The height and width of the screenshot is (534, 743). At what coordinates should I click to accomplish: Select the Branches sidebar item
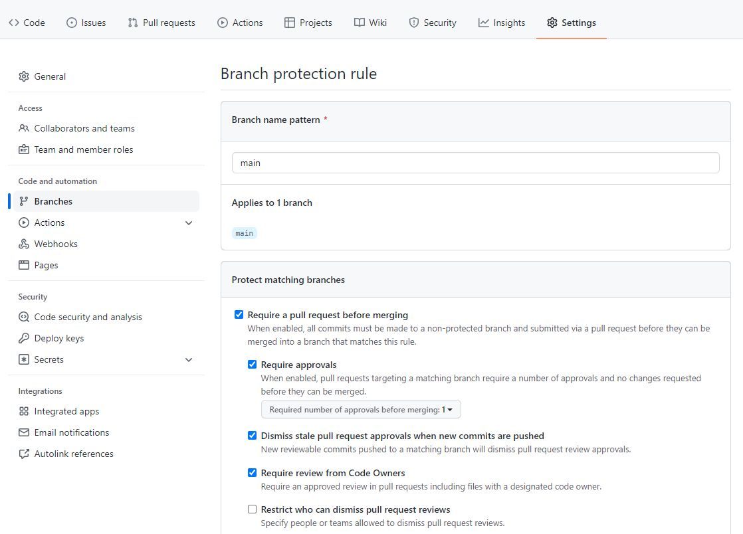[106, 201]
